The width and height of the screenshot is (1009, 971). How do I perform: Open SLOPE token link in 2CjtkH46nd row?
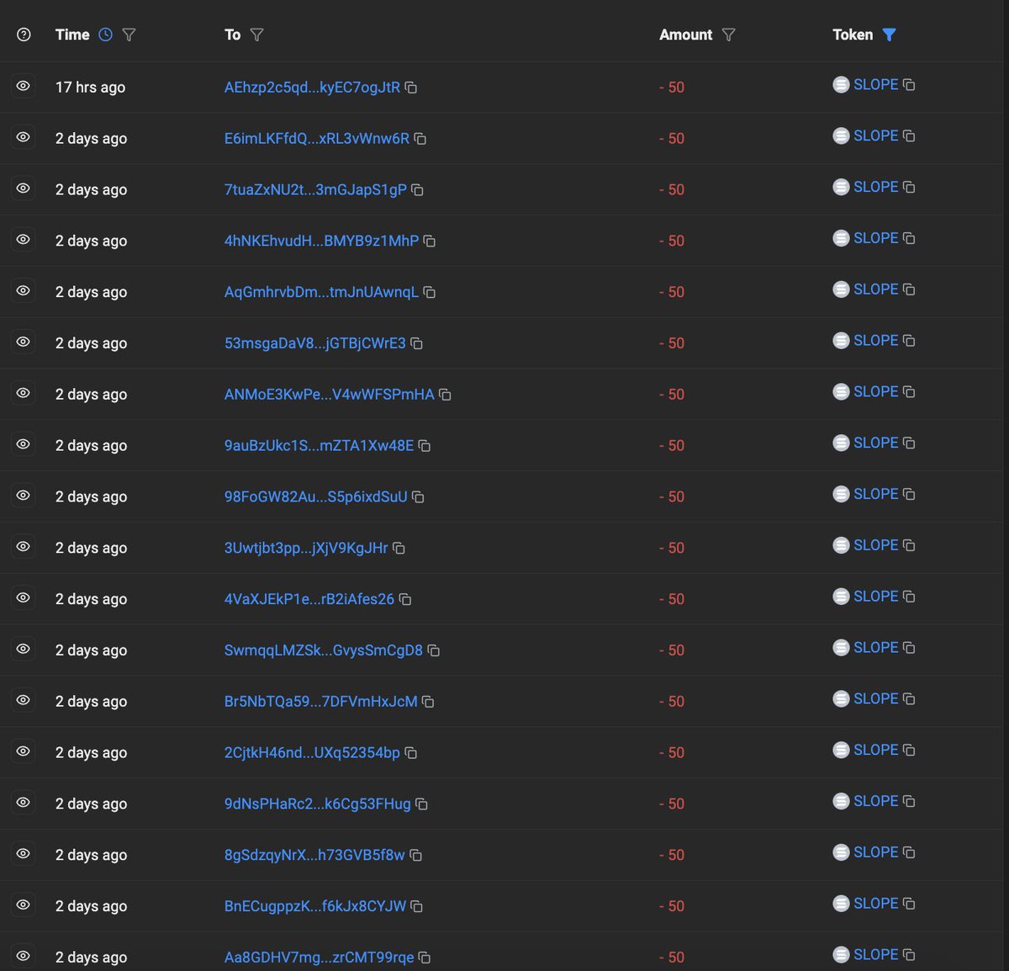click(876, 751)
